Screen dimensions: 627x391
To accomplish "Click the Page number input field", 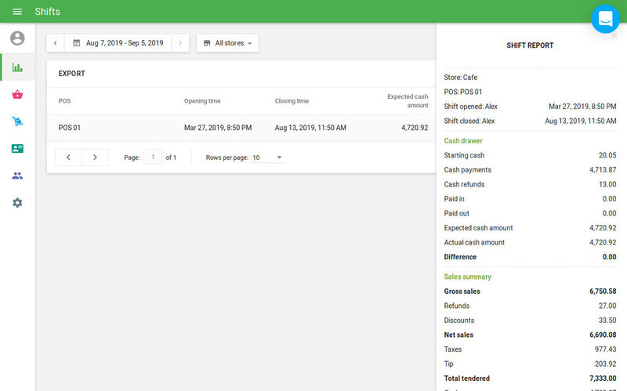I will [x=152, y=157].
